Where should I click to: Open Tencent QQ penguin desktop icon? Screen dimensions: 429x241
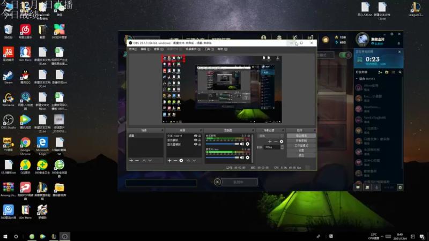(25, 77)
